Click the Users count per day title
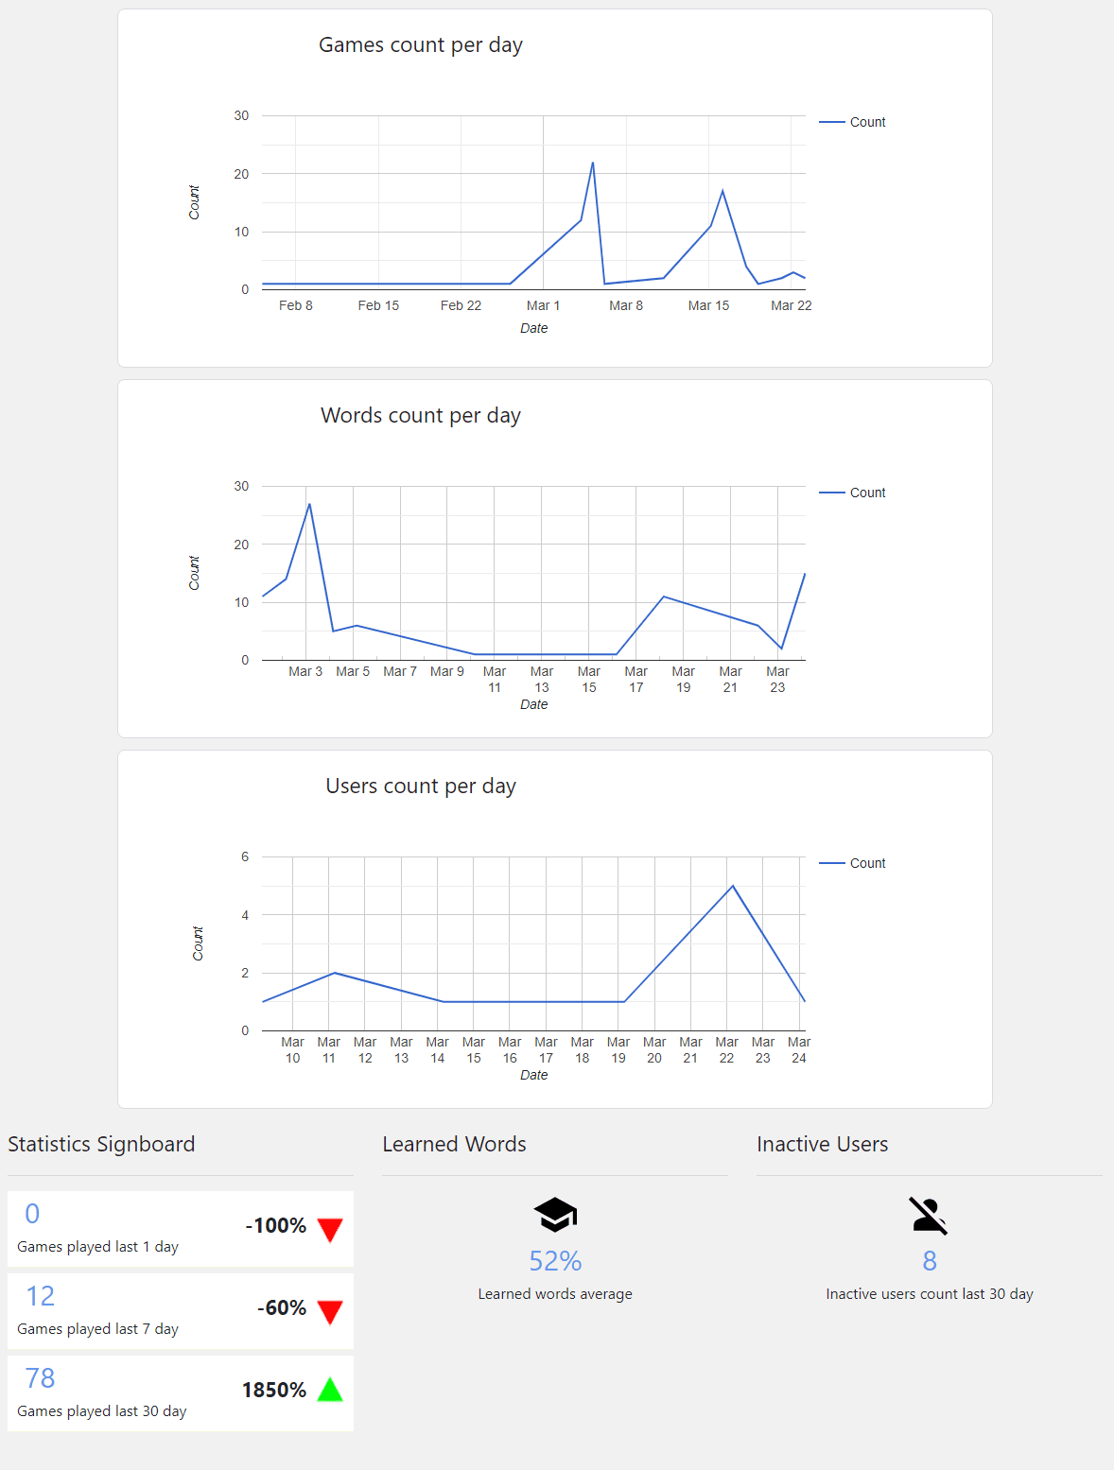Viewport: 1114px width, 1470px height. coord(421,787)
